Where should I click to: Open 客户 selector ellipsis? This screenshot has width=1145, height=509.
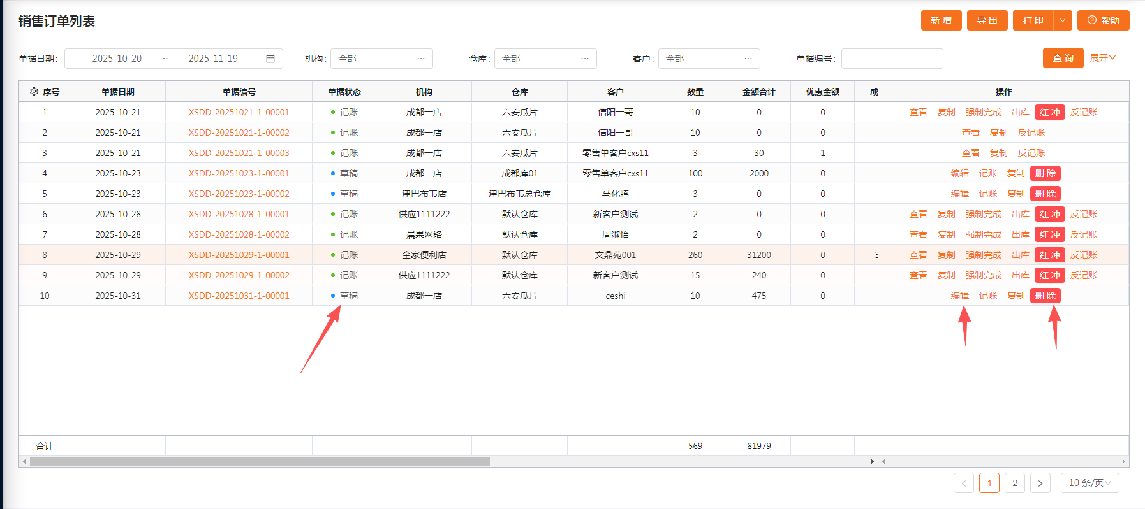coord(748,59)
